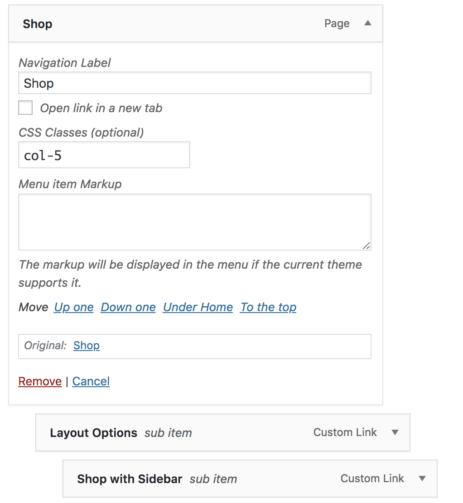Viewport: 463px width, 503px height.
Task: Cancel editing the Shop item
Action: pos(91,381)
